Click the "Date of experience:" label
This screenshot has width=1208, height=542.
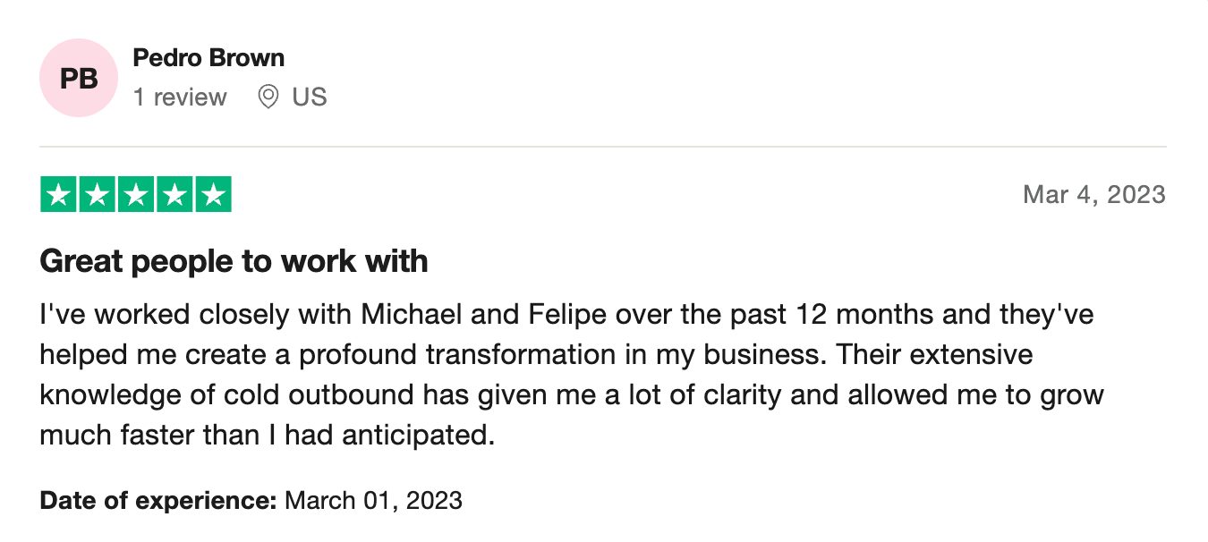pos(158,499)
